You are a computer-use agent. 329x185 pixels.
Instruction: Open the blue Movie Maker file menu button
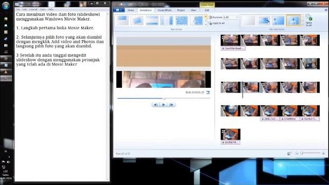tap(119, 10)
